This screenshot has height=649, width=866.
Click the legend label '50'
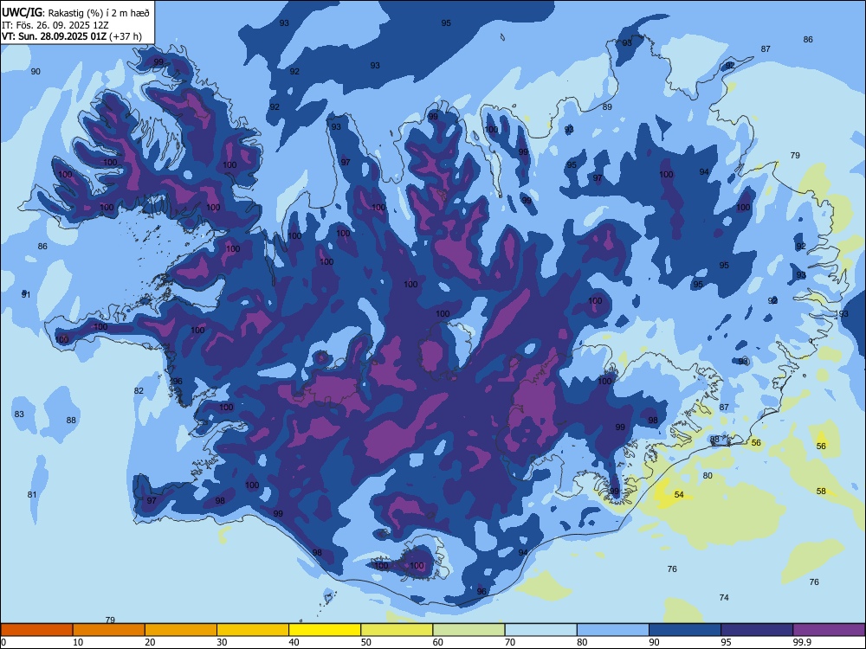point(365,642)
